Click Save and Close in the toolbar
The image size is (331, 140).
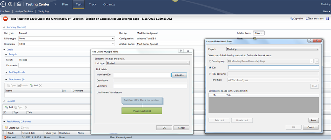[315, 19]
